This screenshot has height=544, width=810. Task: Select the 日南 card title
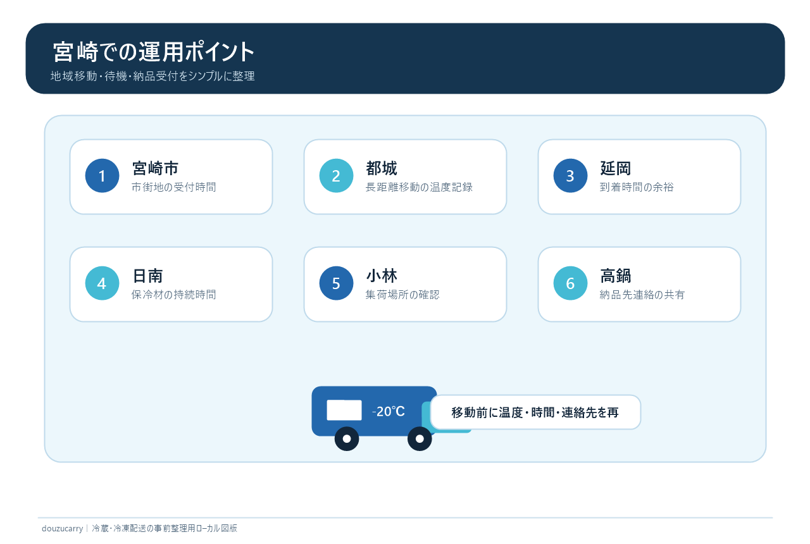[x=147, y=276]
